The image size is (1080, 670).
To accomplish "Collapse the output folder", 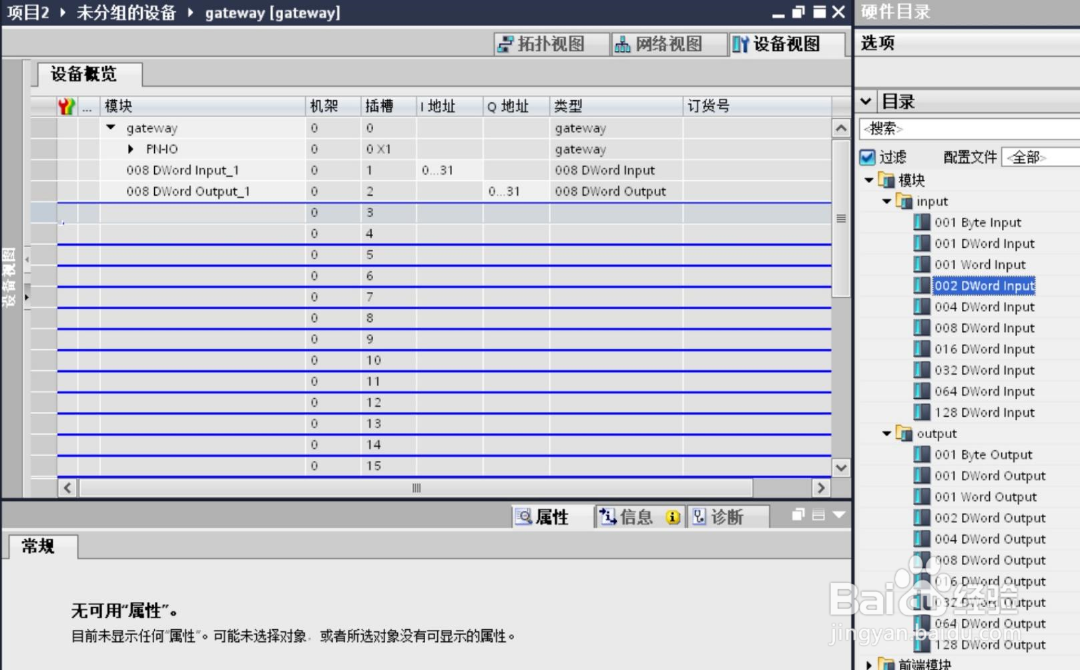I will [887, 434].
